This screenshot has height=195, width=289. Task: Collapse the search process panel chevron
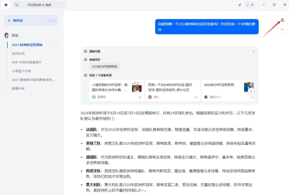(x=253, y=51)
